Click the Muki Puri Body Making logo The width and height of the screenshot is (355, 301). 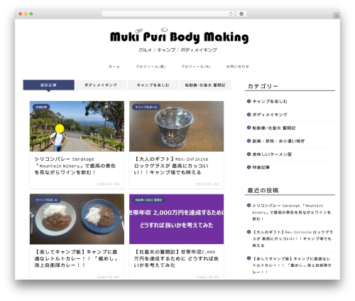[179, 36]
